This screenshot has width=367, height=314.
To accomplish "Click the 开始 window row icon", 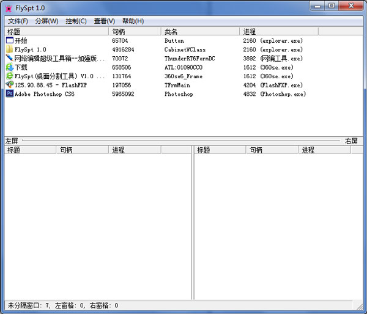I will tap(10, 40).
